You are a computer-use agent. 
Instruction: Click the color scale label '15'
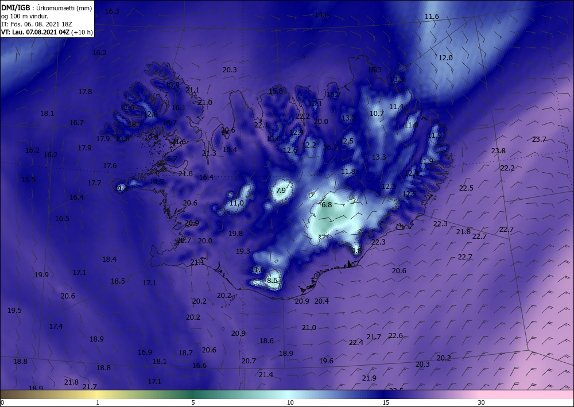[386, 402]
